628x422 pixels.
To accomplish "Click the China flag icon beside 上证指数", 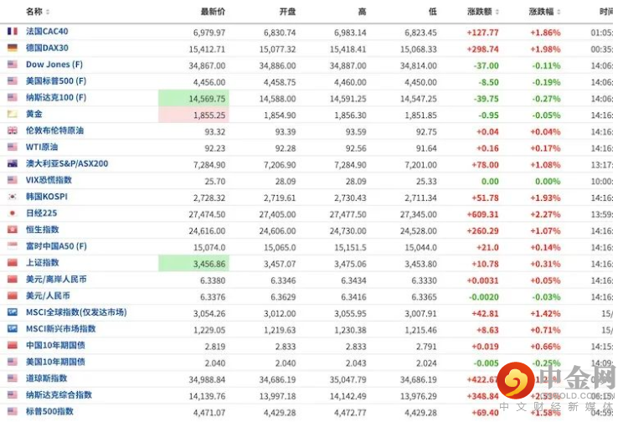I will [13, 263].
